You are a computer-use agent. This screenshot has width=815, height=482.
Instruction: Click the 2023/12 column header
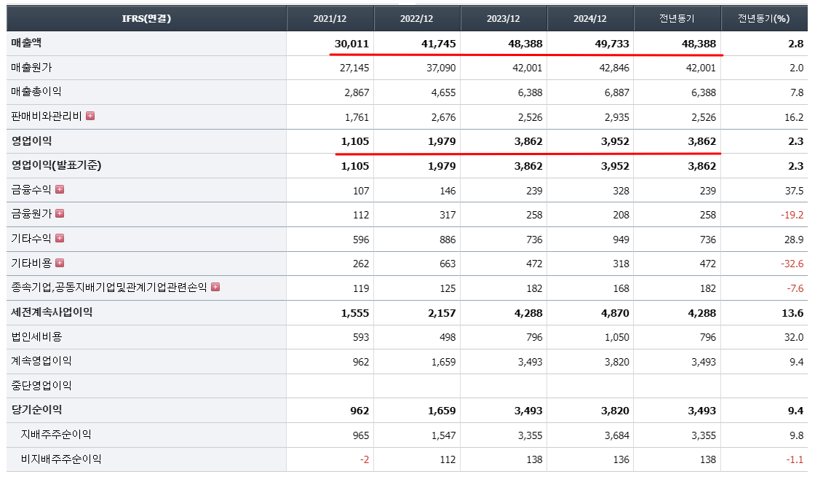[x=504, y=19]
